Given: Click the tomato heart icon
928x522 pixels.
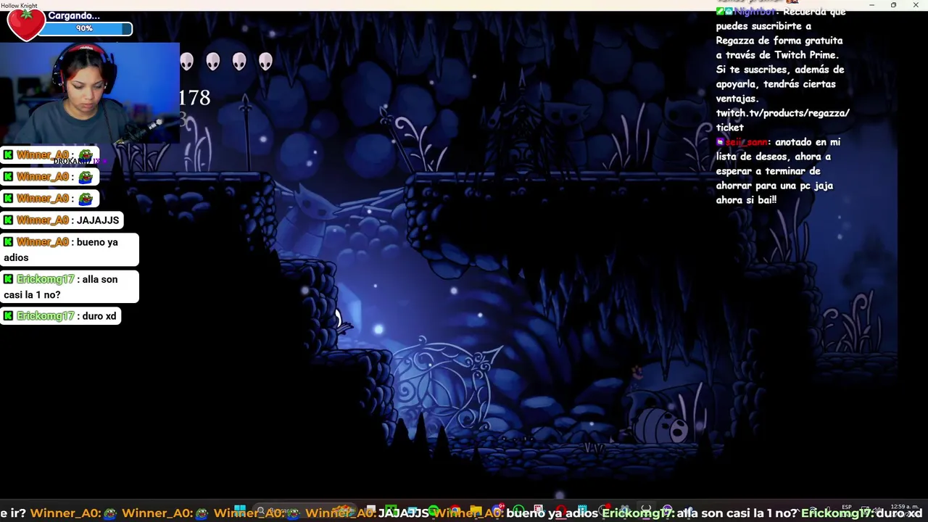Looking at the screenshot, I should (x=26, y=25).
